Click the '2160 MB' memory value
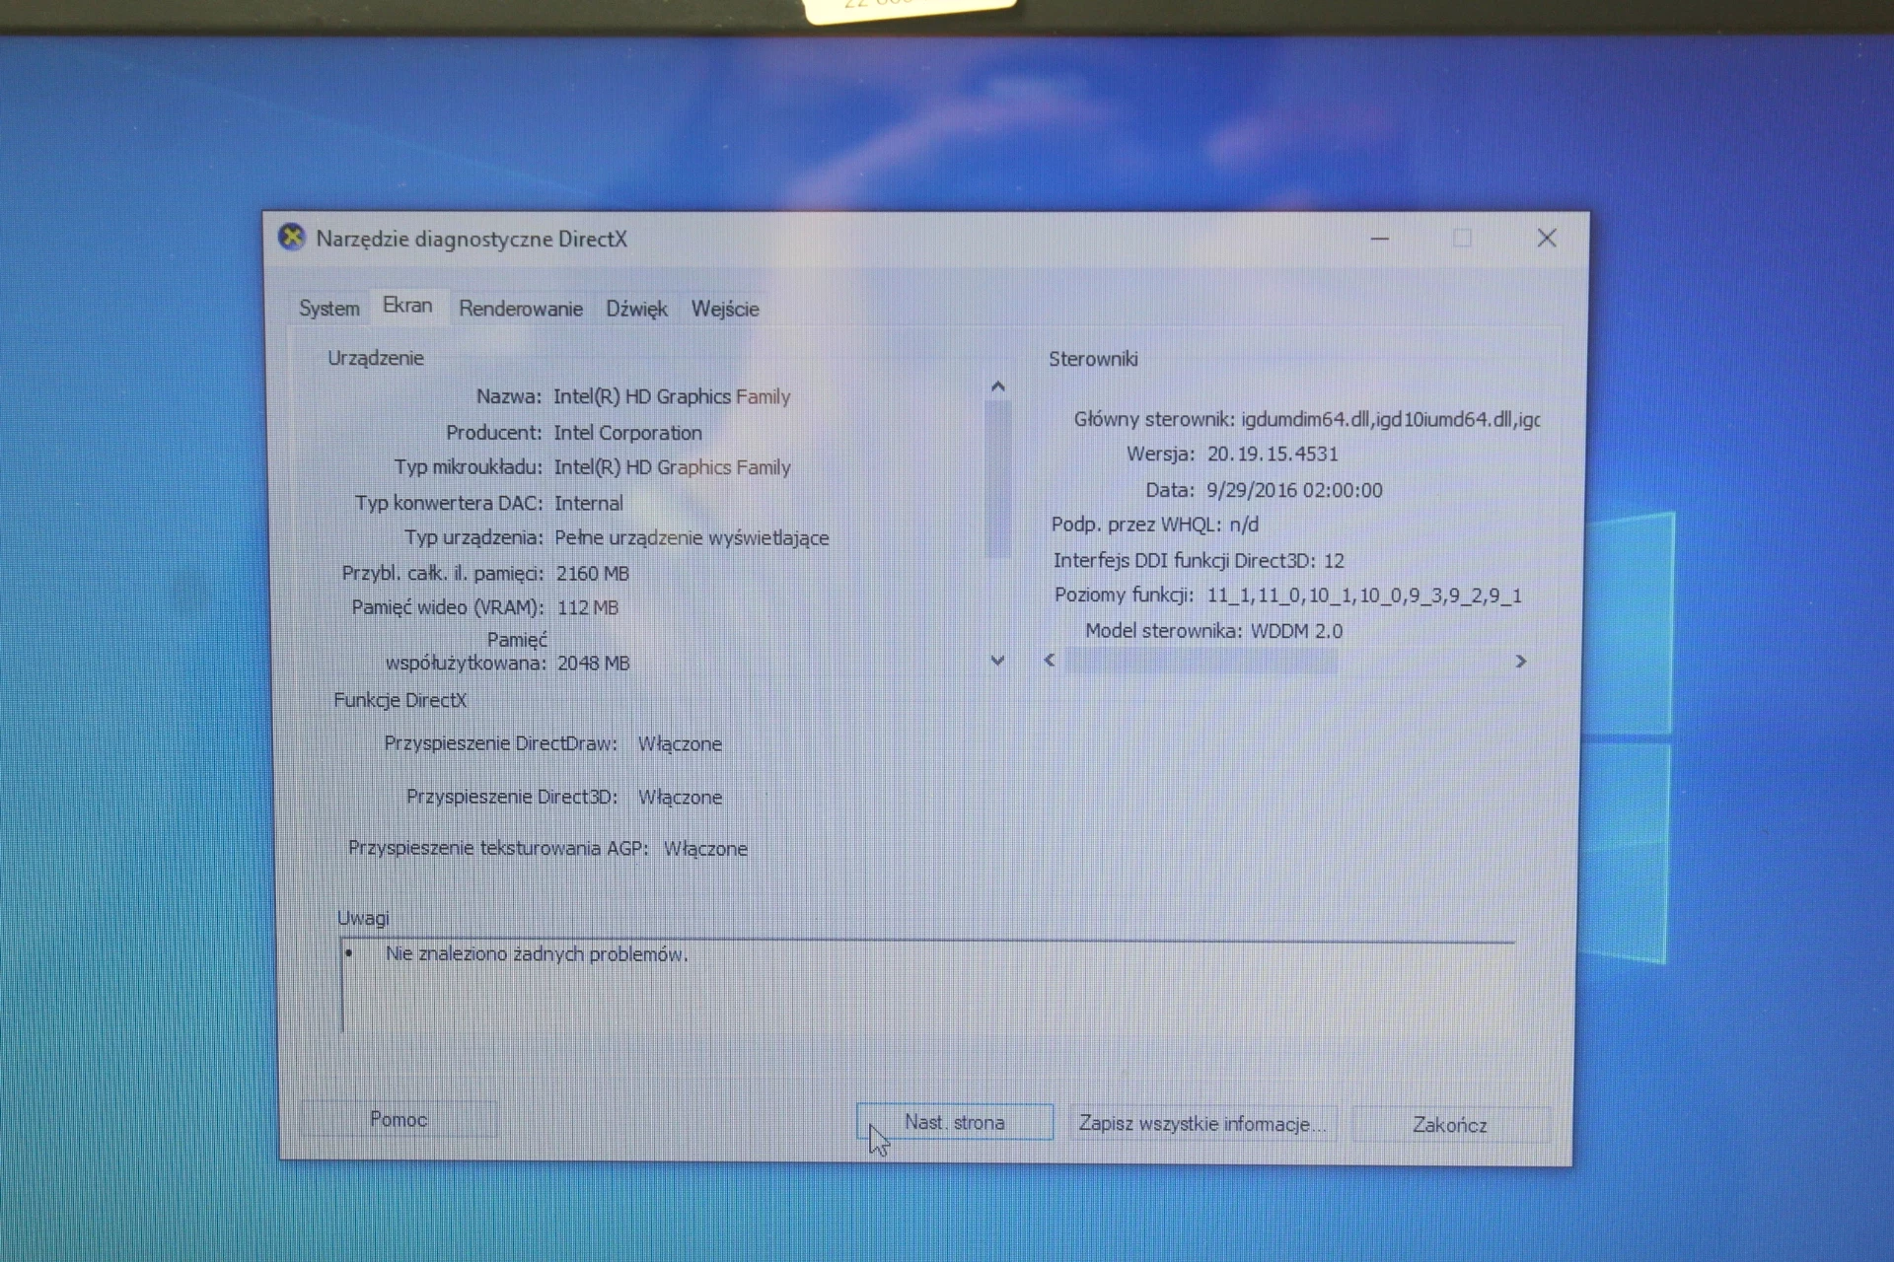The width and height of the screenshot is (1894, 1262). pyautogui.click(x=593, y=574)
